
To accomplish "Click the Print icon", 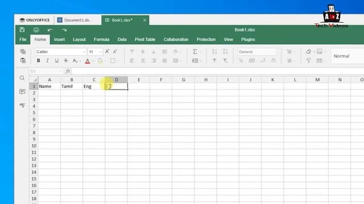I will point(36,29).
